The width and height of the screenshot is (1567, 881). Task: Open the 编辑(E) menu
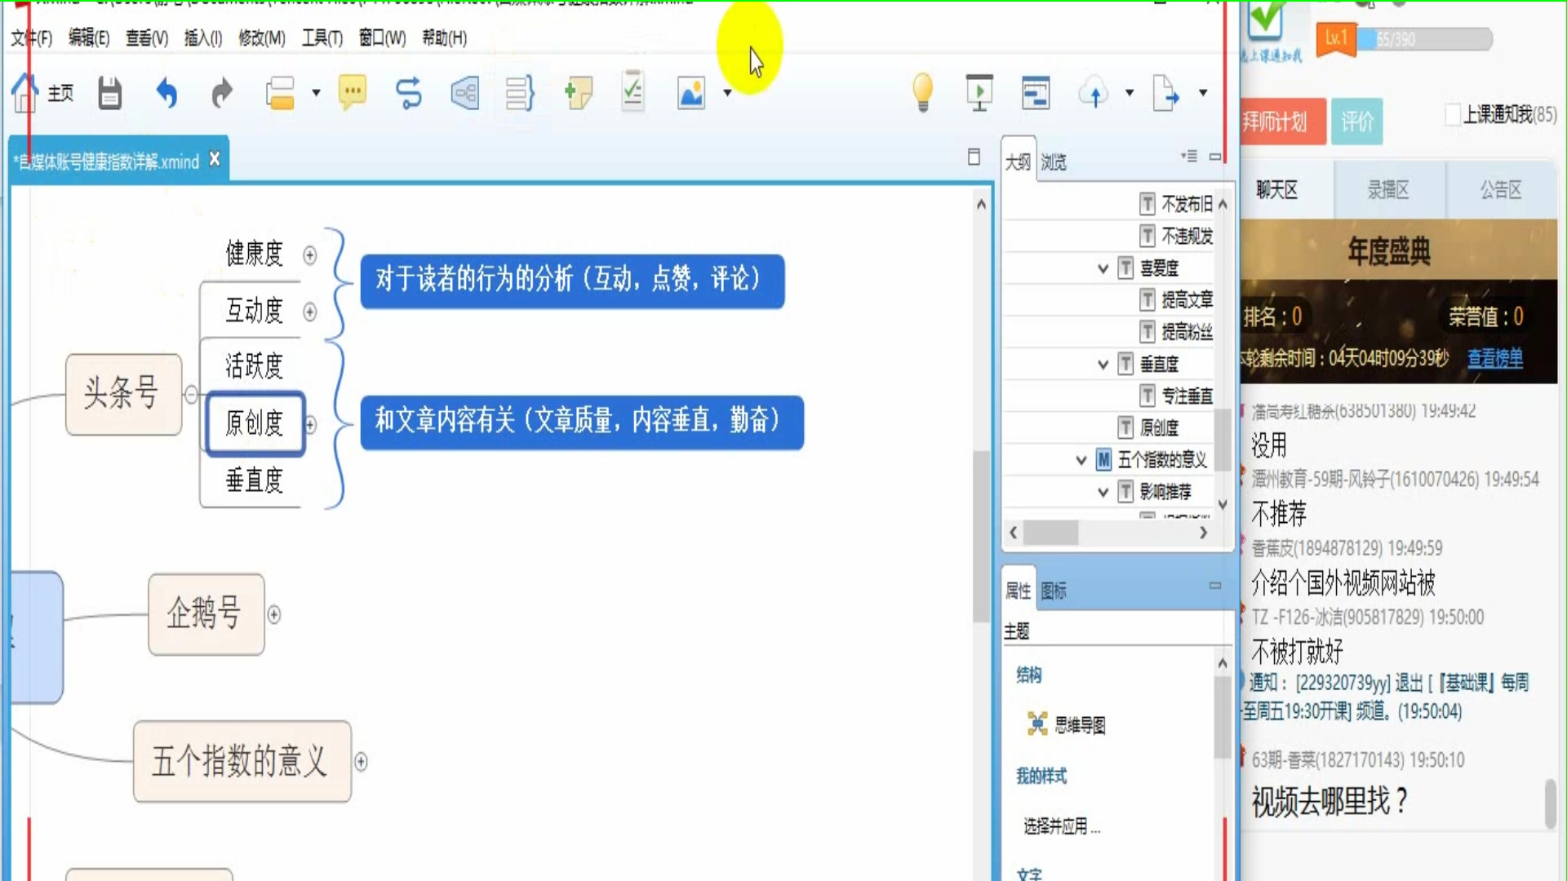[89, 38]
